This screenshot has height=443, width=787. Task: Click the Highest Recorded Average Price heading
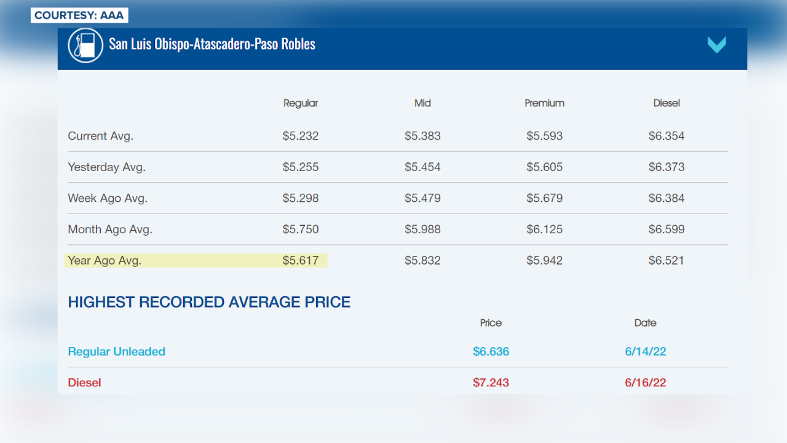[209, 302]
